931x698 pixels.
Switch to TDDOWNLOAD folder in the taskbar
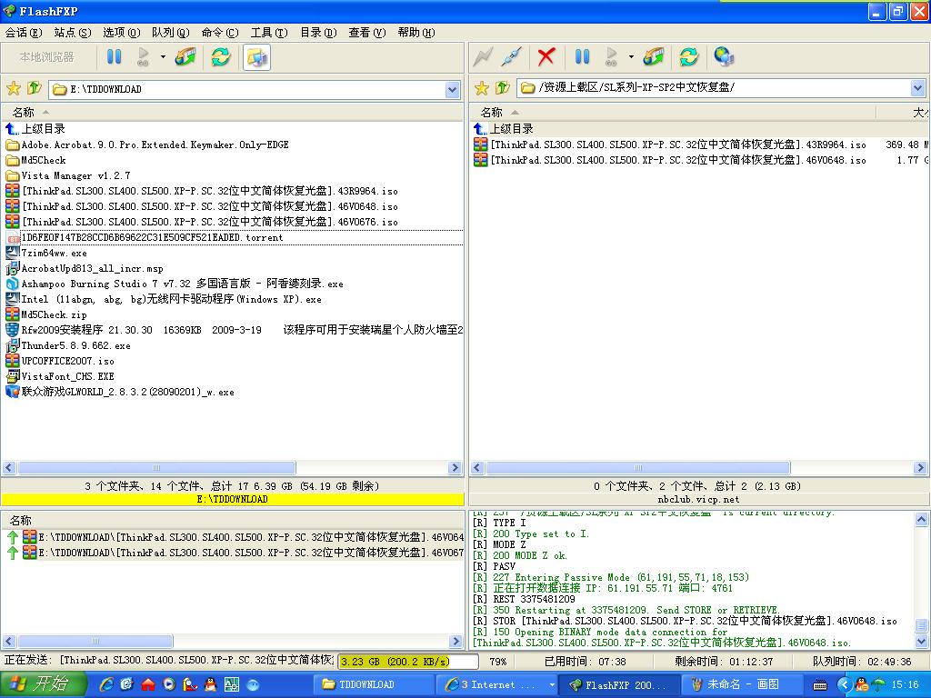point(374,685)
